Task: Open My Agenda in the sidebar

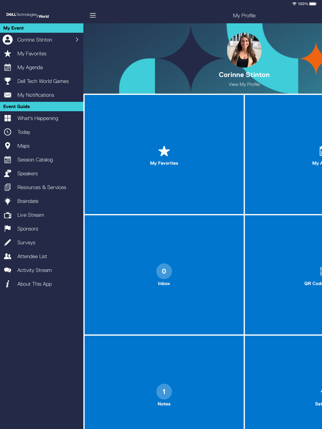Action: coord(42,67)
